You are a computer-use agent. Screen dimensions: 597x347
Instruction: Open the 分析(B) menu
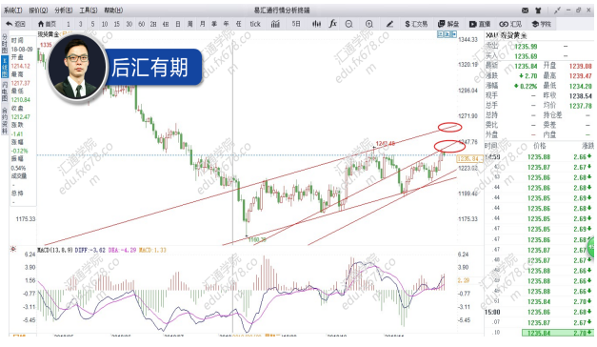point(64,10)
